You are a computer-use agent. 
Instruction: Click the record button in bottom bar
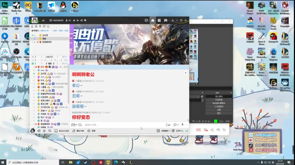click(x=91, y=131)
